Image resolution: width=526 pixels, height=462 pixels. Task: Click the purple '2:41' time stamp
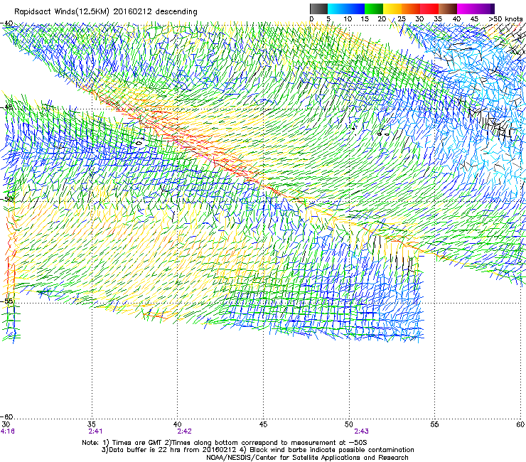(x=96, y=431)
